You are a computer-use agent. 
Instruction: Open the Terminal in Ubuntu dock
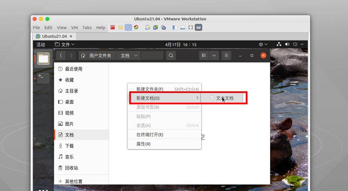click(43, 78)
